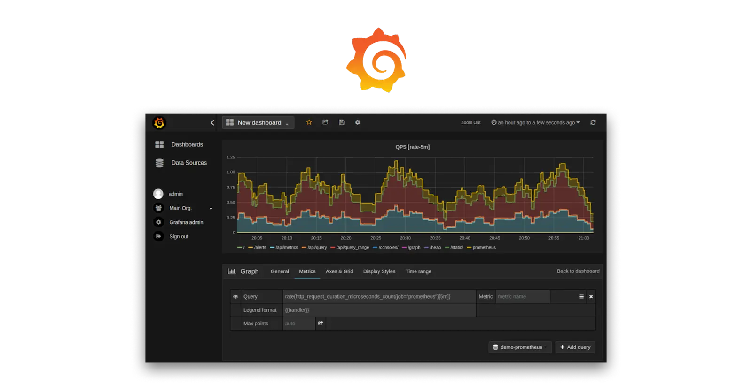752x392 pixels.
Task: Click Grafana admin in the sidebar
Action: point(186,222)
